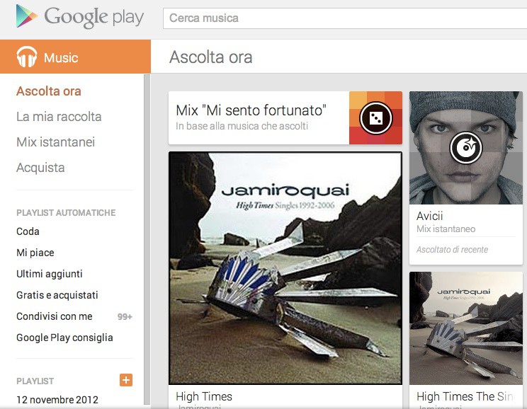This screenshot has width=527, height=409.
Task: Play the Avicii instant mix radio icon
Action: pos(466,147)
